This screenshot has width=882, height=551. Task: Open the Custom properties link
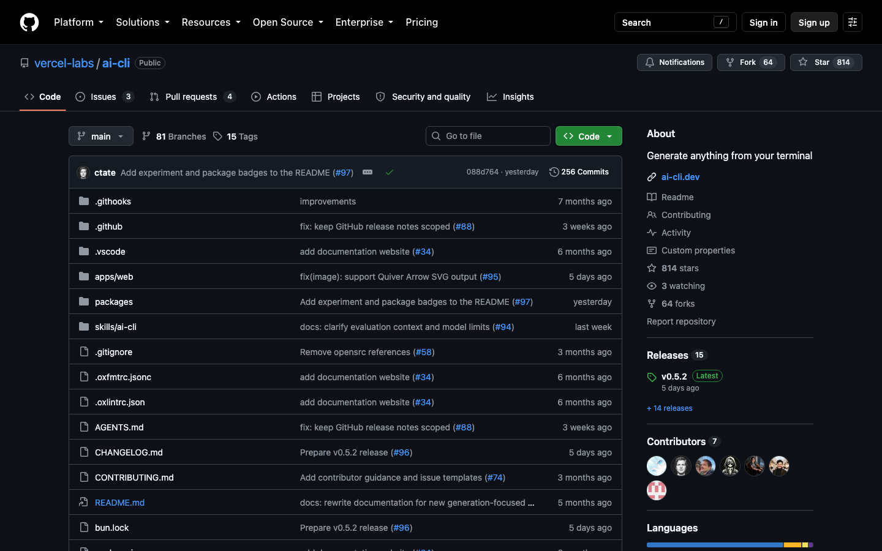point(698,250)
